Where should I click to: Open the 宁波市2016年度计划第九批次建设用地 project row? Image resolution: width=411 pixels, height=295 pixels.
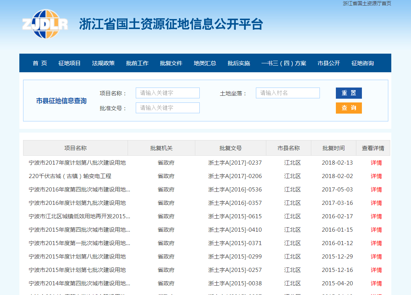77,203
